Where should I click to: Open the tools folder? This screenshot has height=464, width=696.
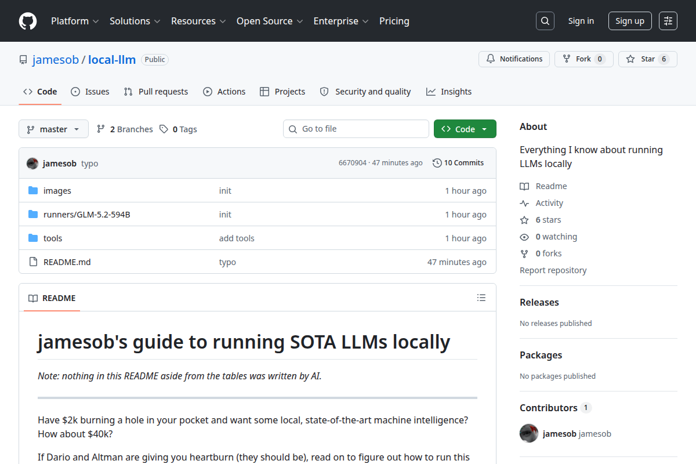(53, 238)
